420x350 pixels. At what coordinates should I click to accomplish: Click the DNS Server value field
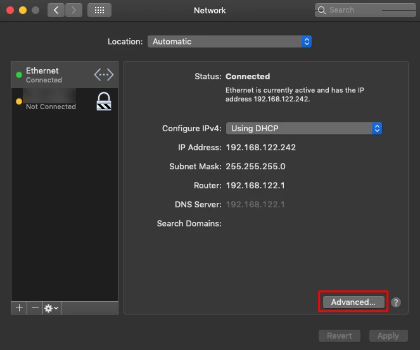(255, 204)
